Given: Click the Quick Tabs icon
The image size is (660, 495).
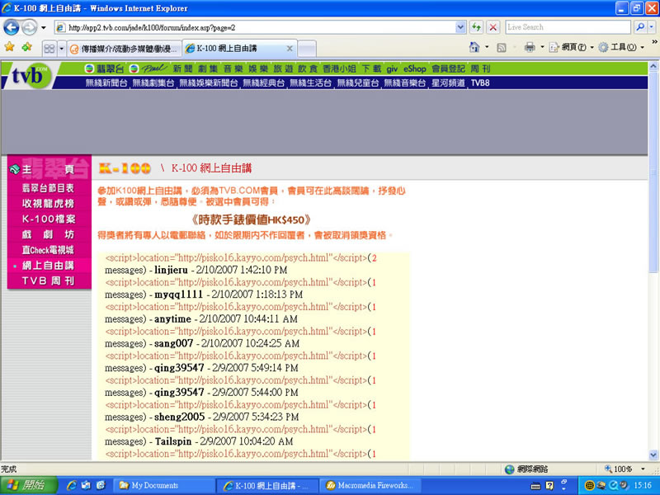Looking at the screenshot, I should 49,49.
